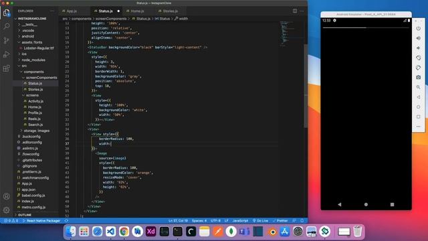Open Google Chrome from the dock
428x241 pixels.
pos(124,232)
